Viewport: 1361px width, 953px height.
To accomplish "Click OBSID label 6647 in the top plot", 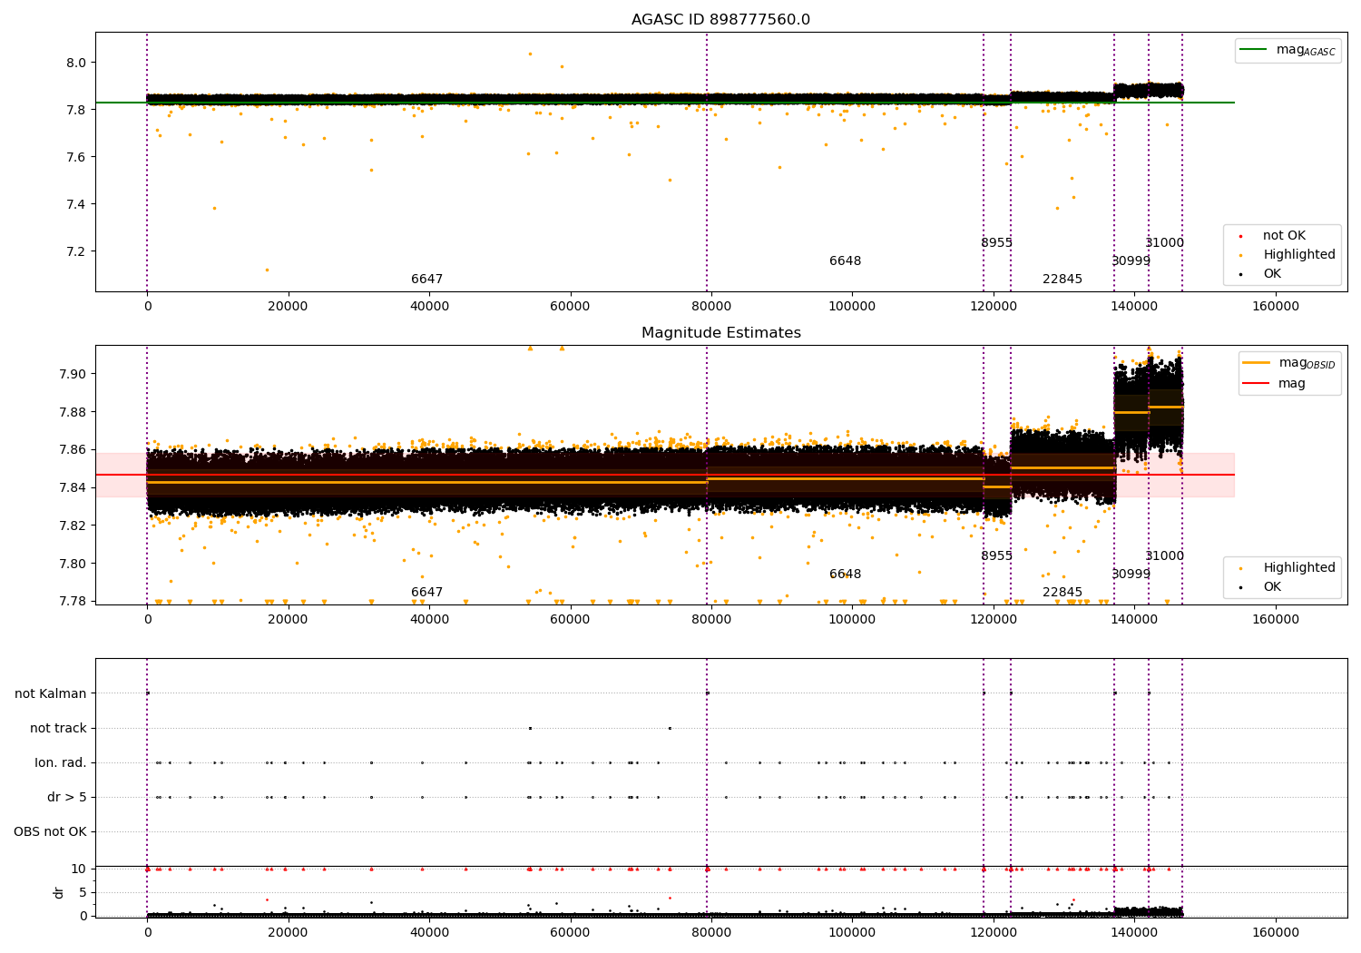I will pos(427,280).
